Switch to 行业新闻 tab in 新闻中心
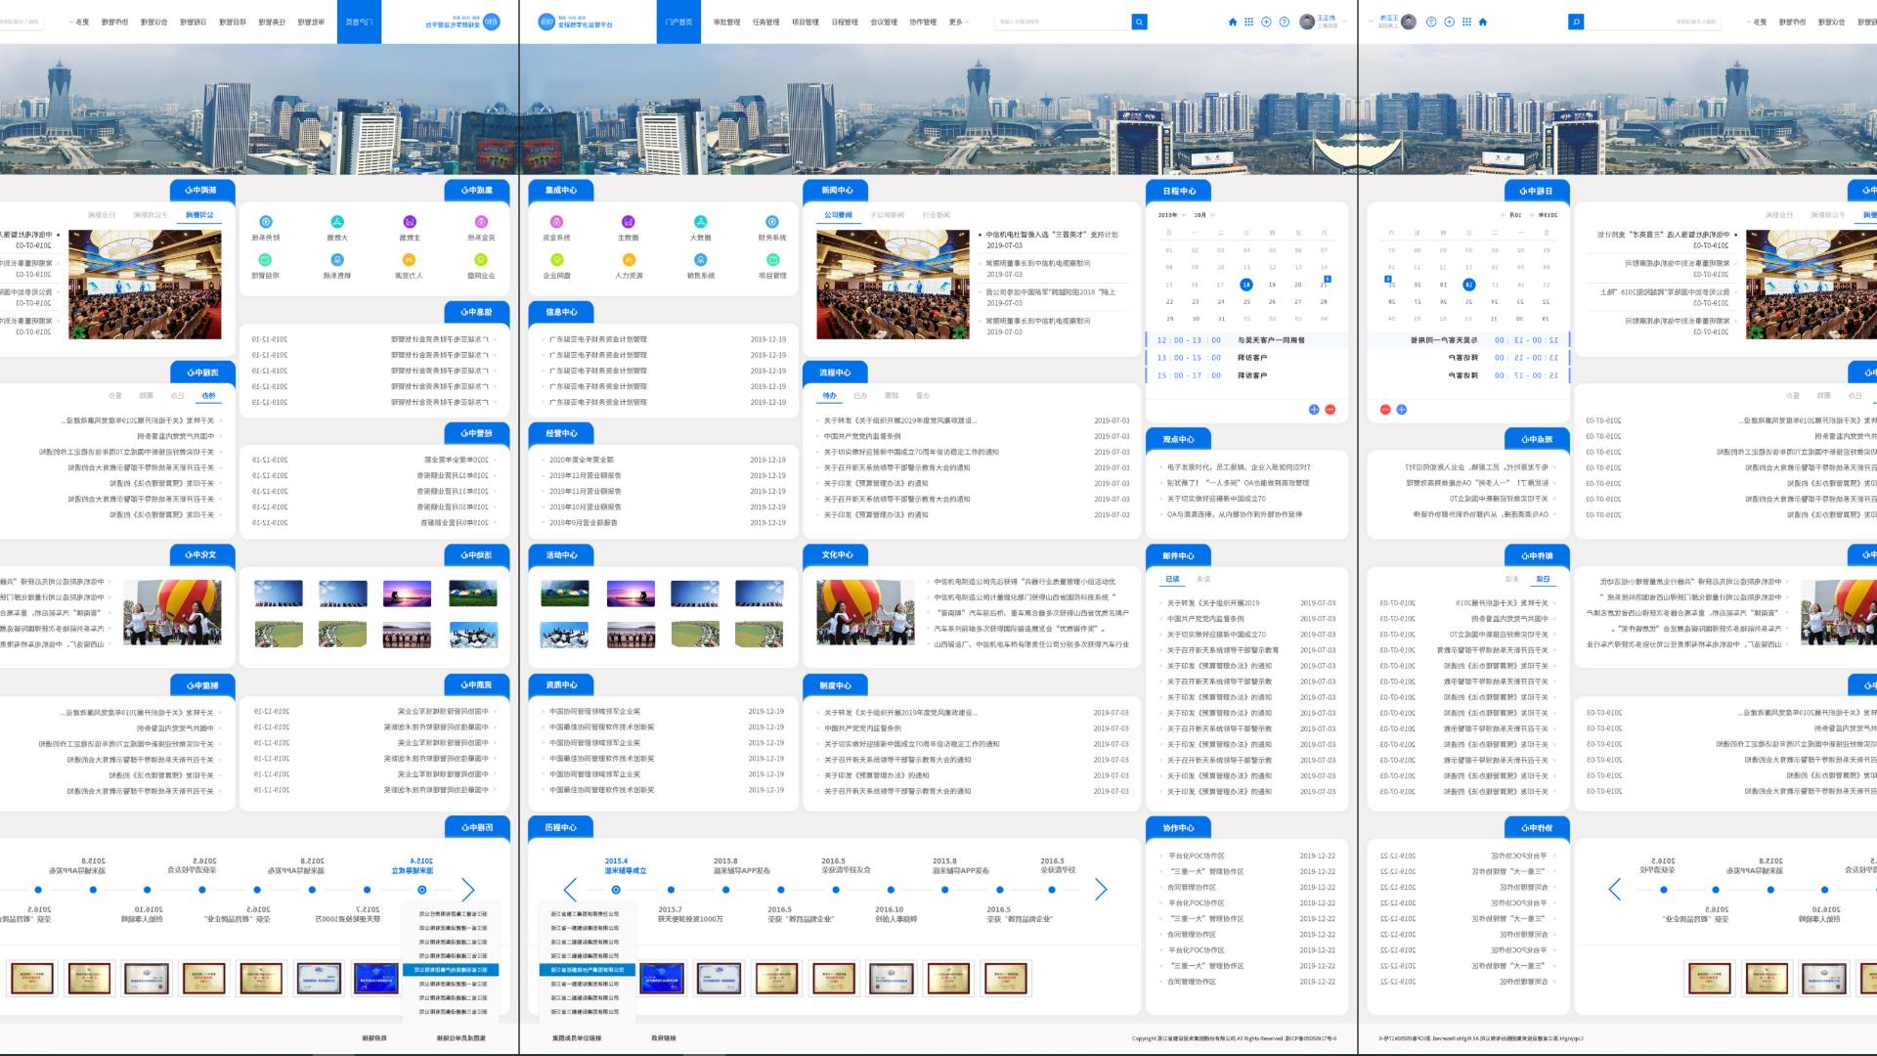This screenshot has width=1877, height=1056. [x=936, y=215]
